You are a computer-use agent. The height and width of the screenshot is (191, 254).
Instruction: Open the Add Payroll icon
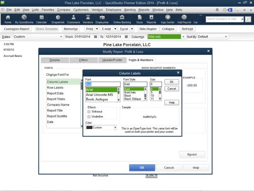(184, 19)
